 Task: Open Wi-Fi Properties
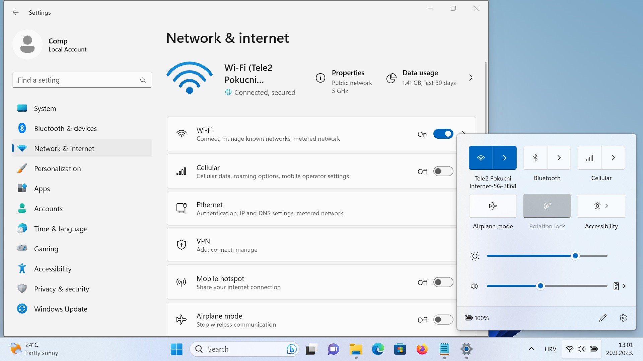click(344, 81)
